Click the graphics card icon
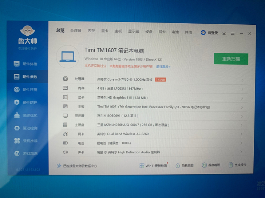 (65, 97)
